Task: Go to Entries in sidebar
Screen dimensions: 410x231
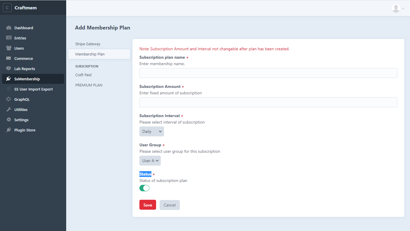Action: pos(33,38)
